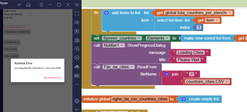Image resolution: width=247 pixels, height=112 pixels.
Task: Collapse the sidebar with double chevron
Action: pos(77,5)
